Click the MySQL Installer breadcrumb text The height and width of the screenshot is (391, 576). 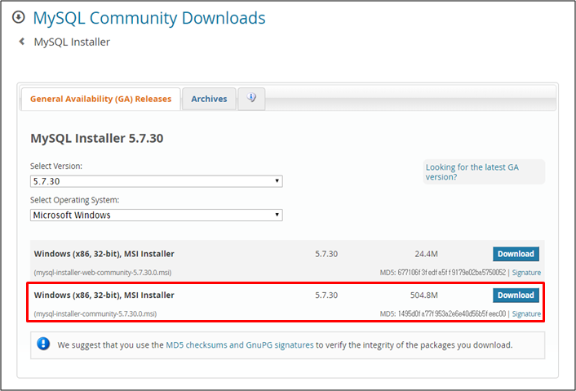coord(72,42)
